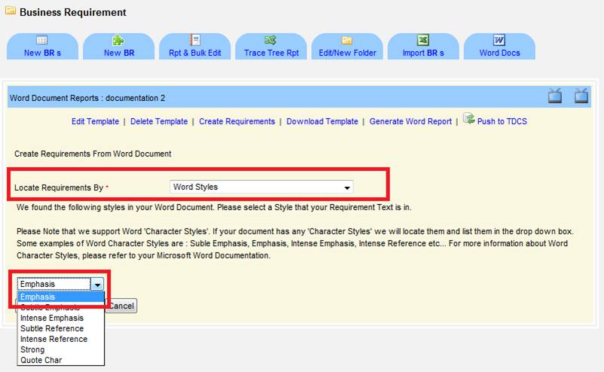The height and width of the screenshot is (372, 604).
Task: Click the Edit Template link
Action: click(x=95, y=121)
